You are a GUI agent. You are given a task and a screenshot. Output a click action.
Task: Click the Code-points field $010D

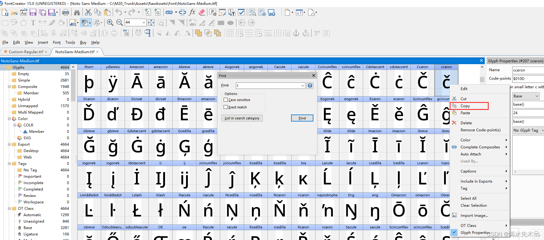(x=528, y=79)
